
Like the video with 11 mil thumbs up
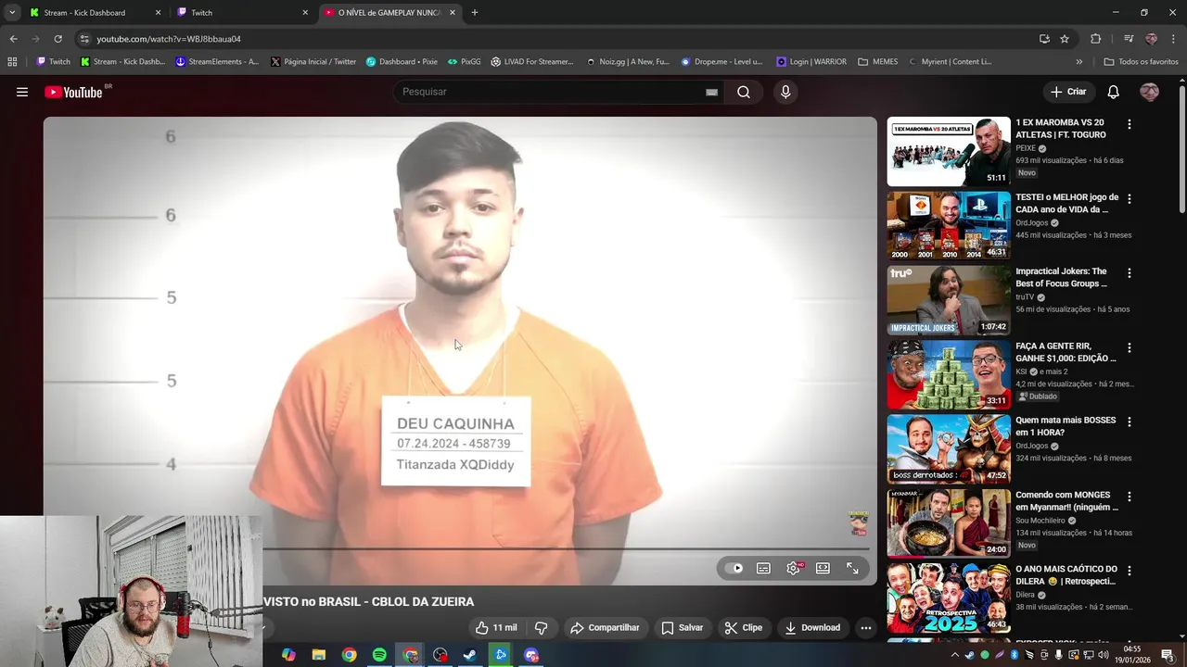(x=496, y=627)
